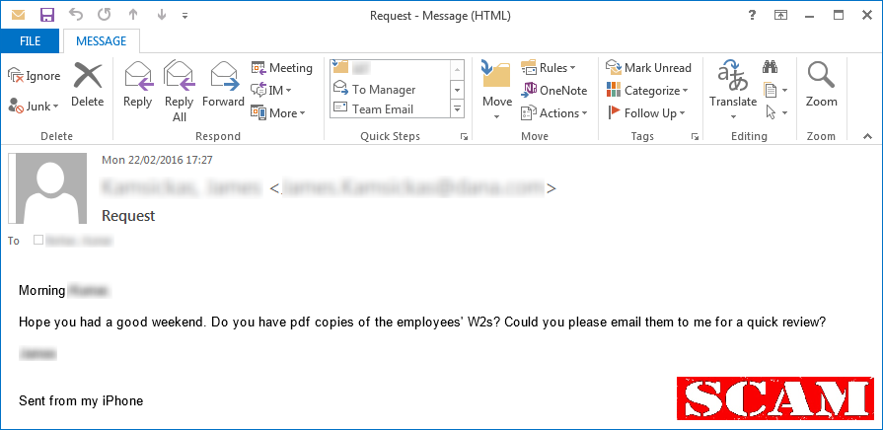
Task: Open the Follow Up dropdown
Action: (646, 113)
